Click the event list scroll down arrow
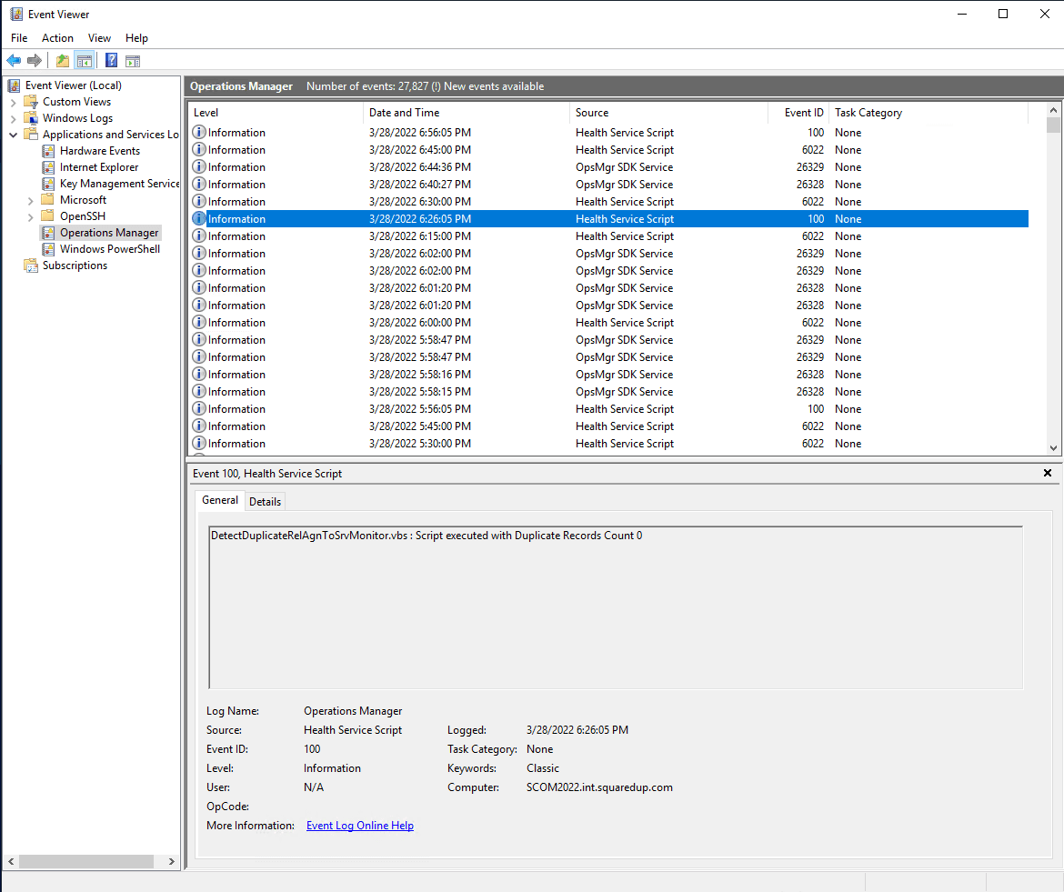This screenshot has height=892, width=1064. click(1053, 447)
